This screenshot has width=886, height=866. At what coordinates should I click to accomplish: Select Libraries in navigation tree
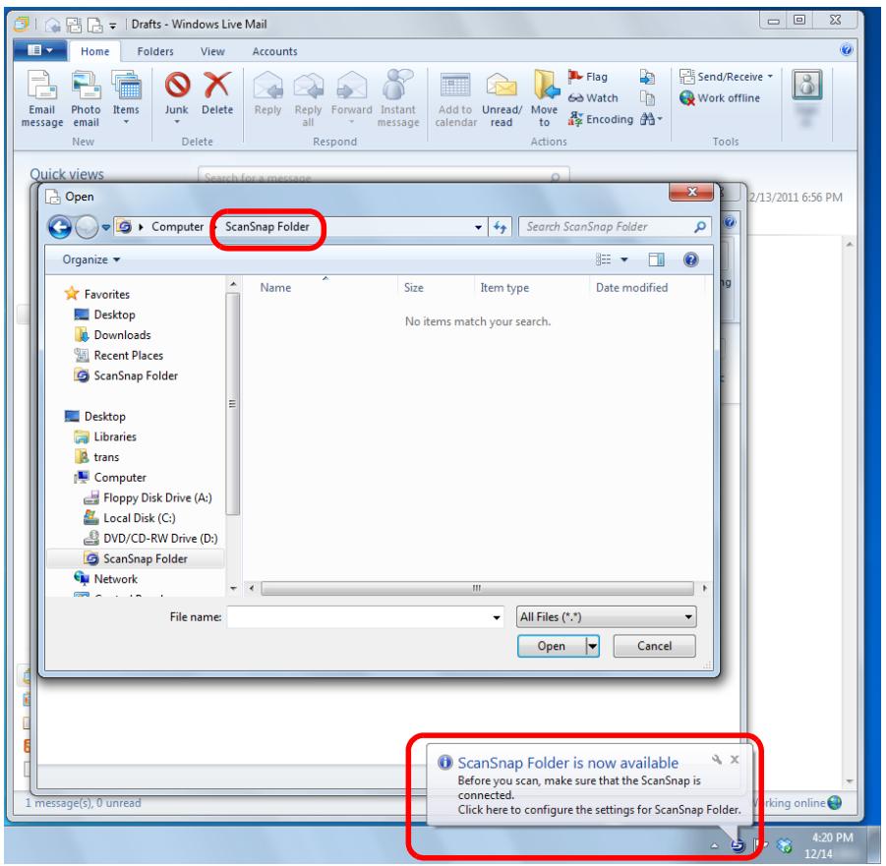click(105, 436)
